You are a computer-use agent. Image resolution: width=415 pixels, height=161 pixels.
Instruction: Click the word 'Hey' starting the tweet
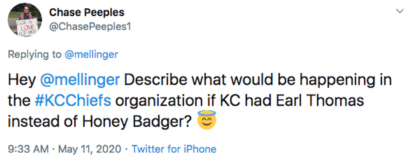20,80
